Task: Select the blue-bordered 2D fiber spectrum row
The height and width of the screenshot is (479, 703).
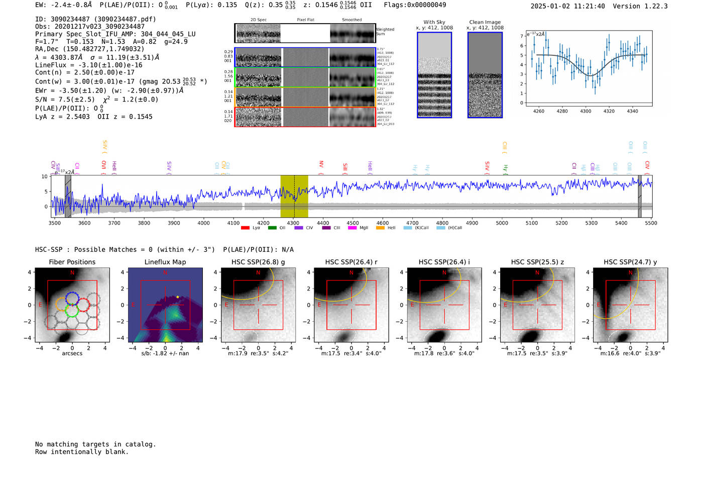Action: 305,57
